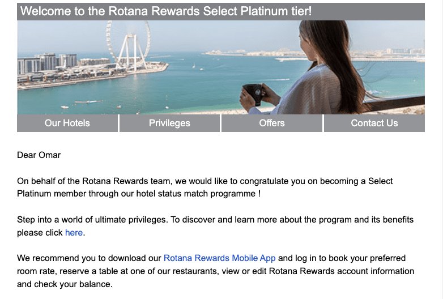Click the Welcome header title bar
The height and width of the screenshot is (299, 443).
[221, 11]
